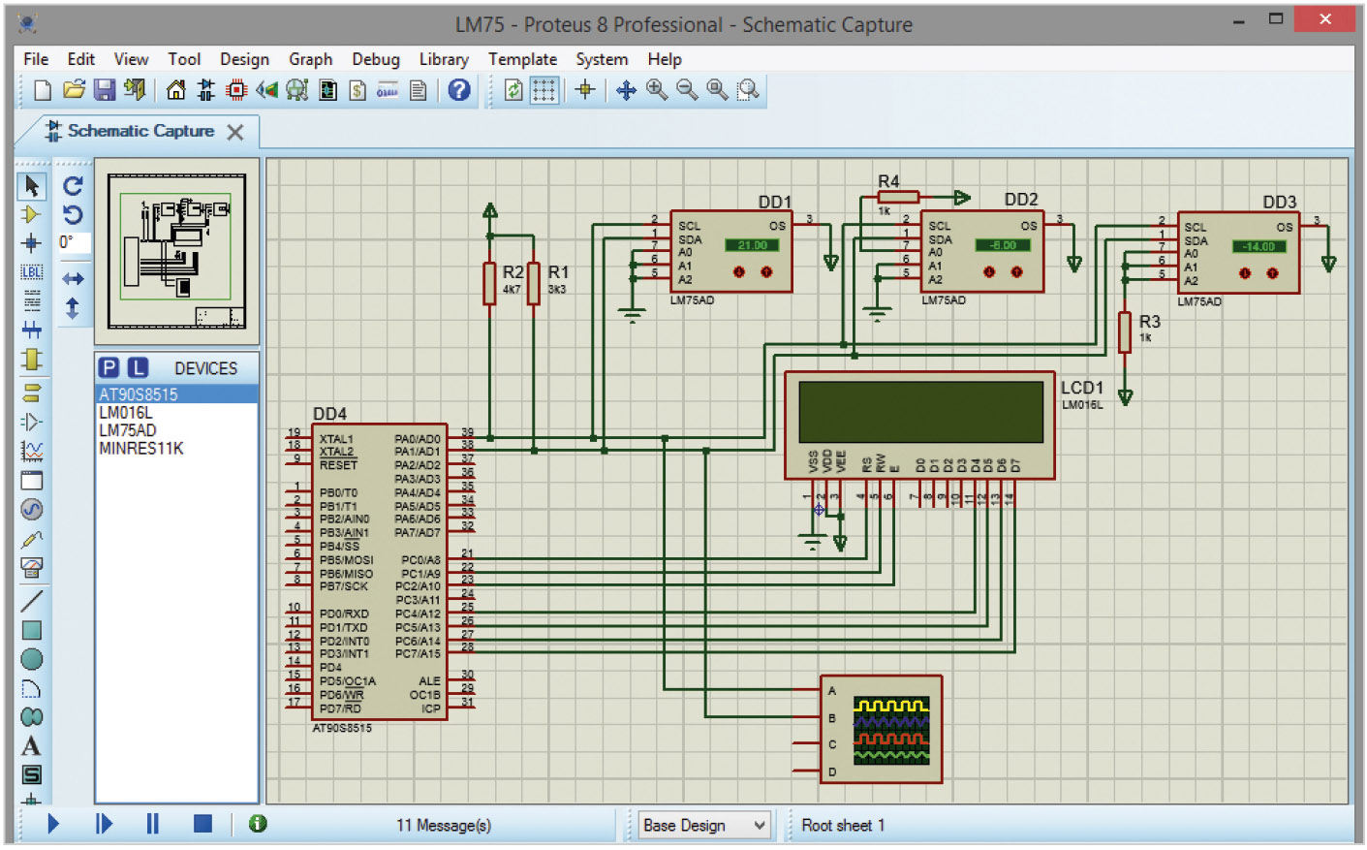The width and height of the screenshot is (1367, 850).
Task: Select AT90S8515 in the devices list
Action: point(177,394)
